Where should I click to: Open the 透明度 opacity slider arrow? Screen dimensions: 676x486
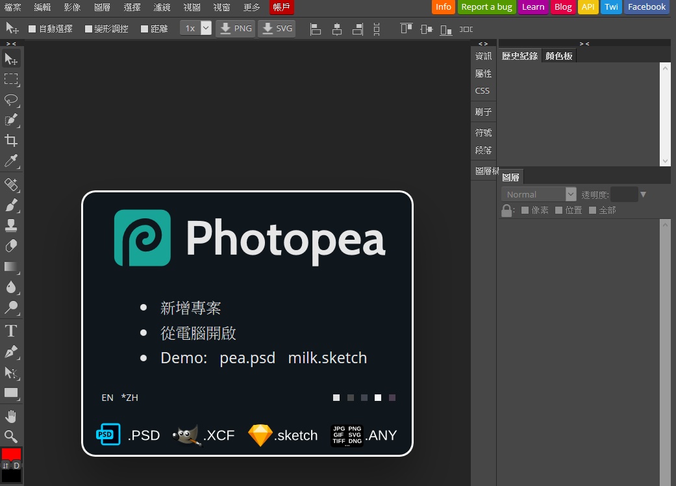click(644, 194)
